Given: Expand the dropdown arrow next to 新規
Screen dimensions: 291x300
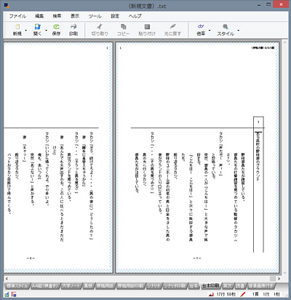Looking at the screenshot, I should pyautogui.click(x=26, y=31).
